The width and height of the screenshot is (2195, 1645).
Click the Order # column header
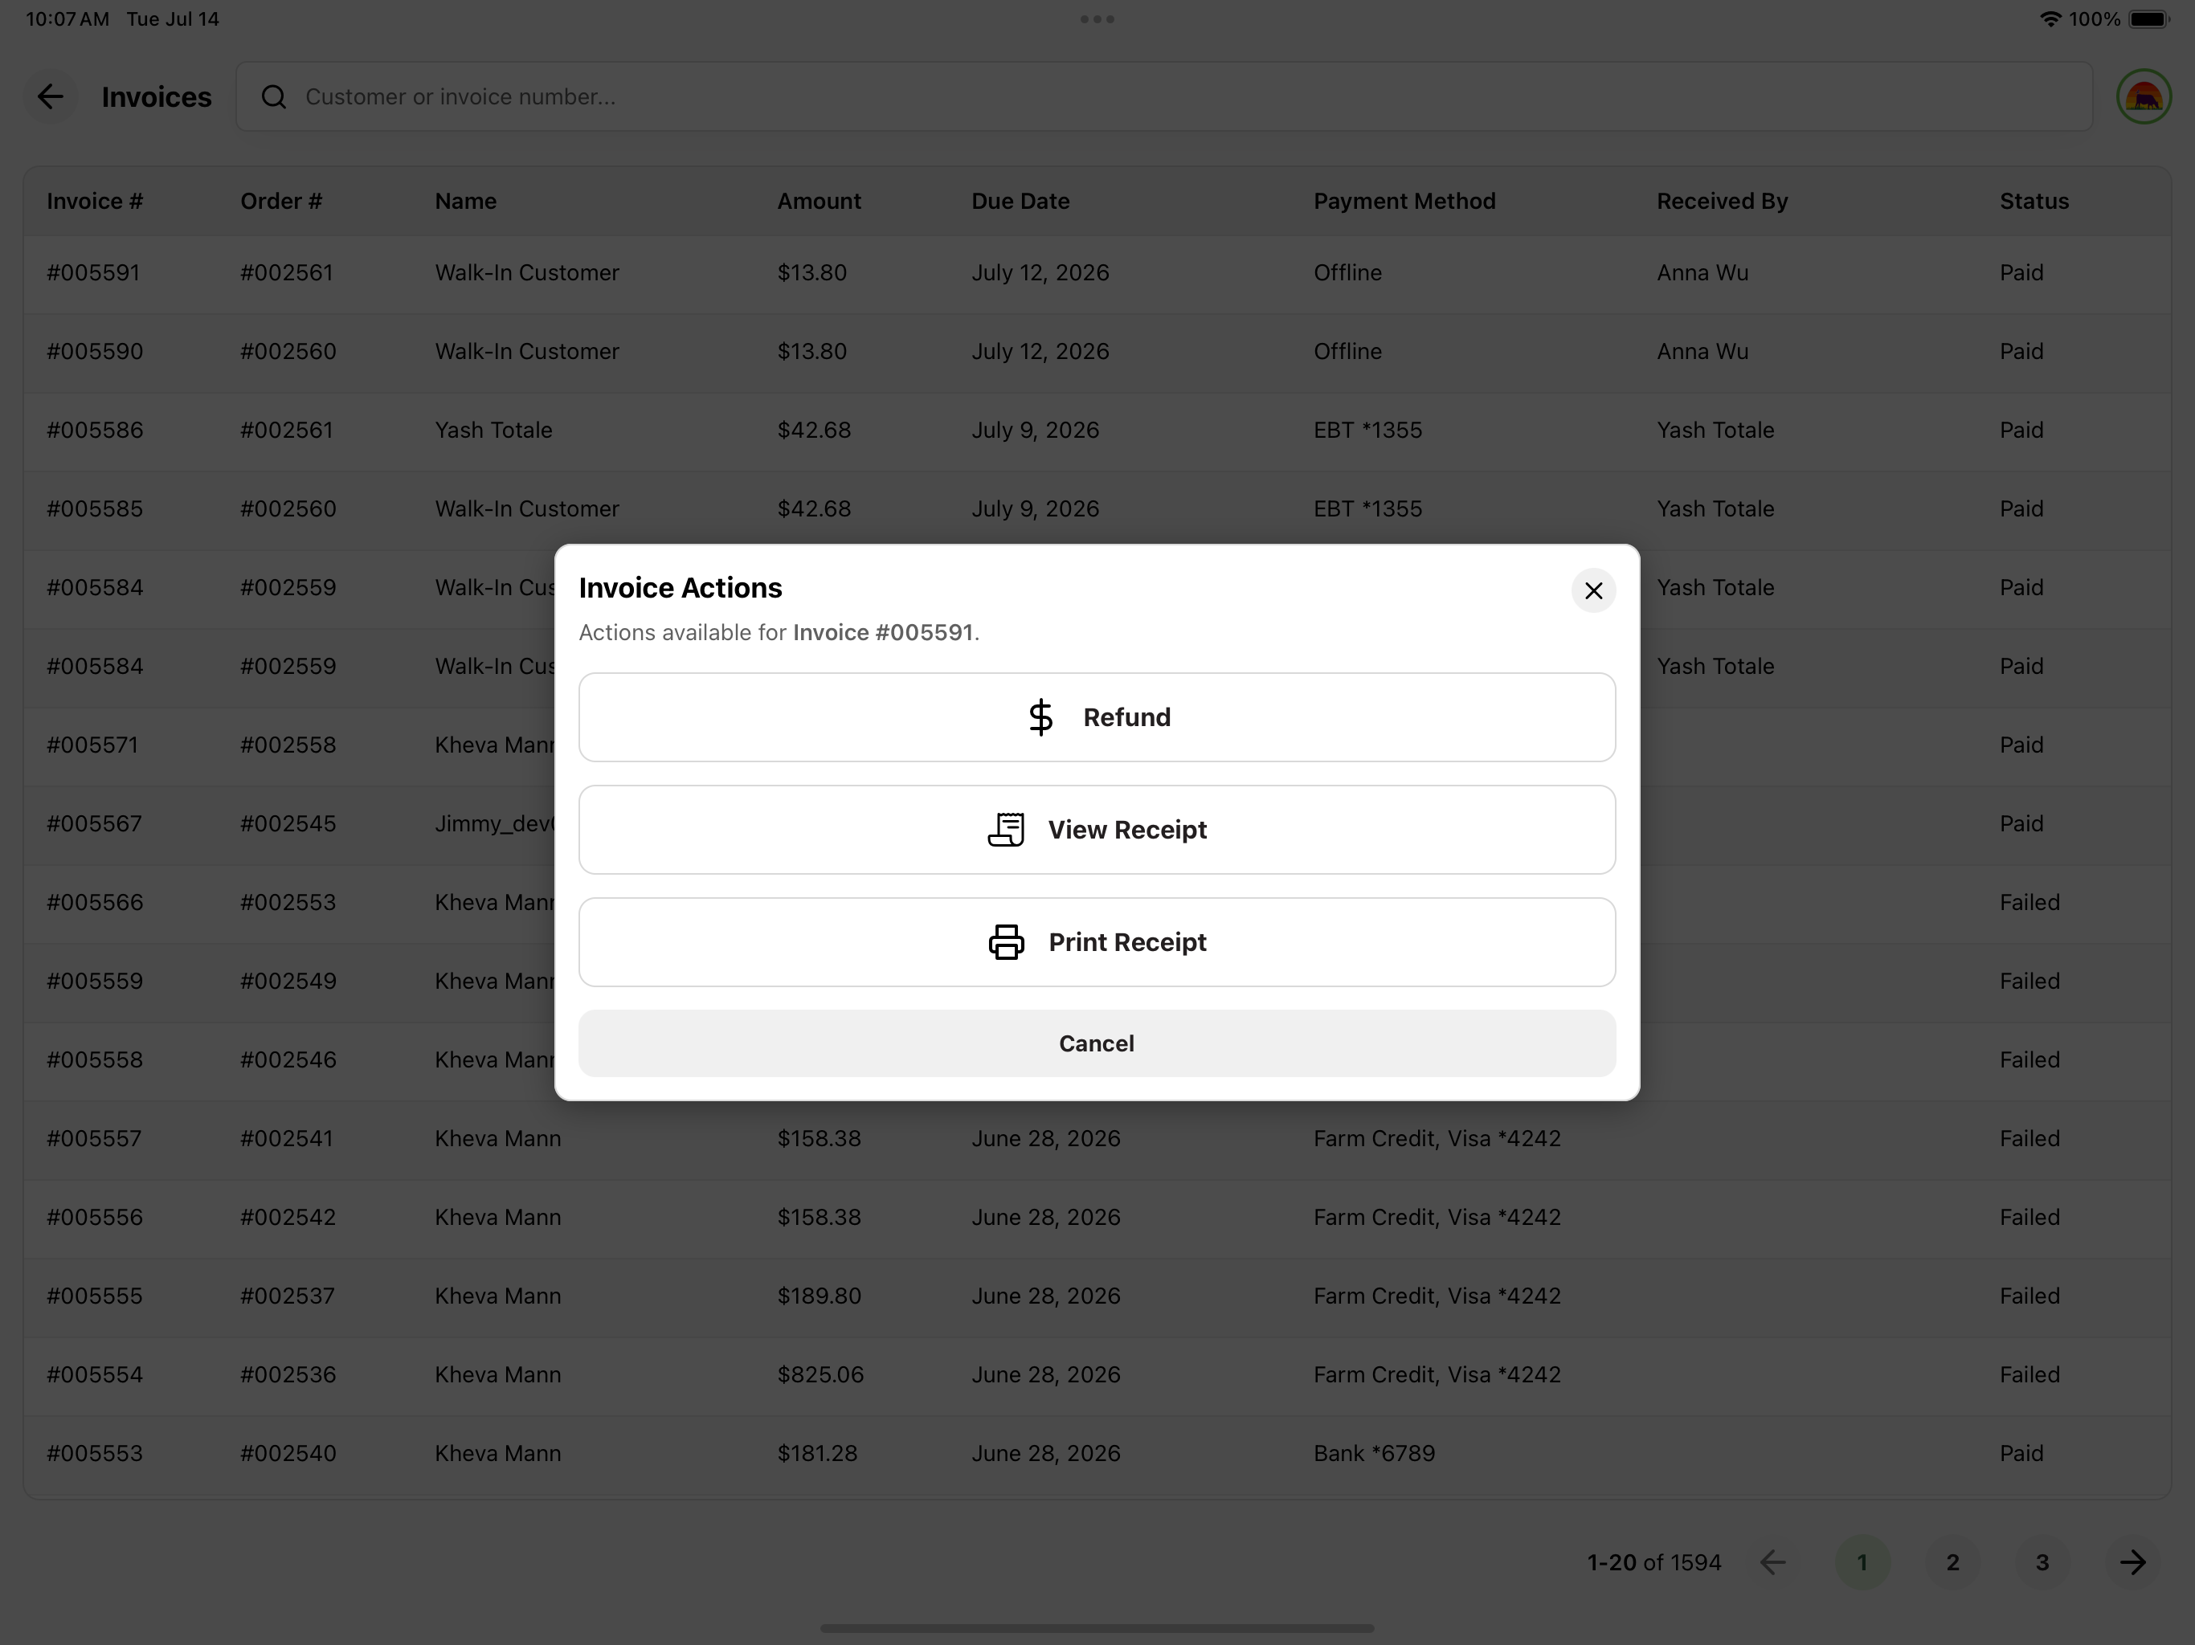(x=281, y=201)
